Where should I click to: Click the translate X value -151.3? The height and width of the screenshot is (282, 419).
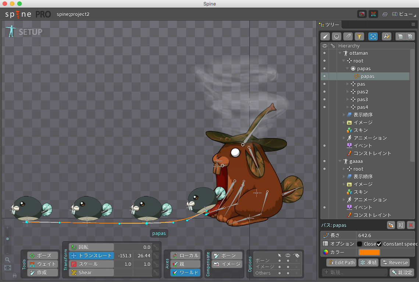tap(124, 256)
